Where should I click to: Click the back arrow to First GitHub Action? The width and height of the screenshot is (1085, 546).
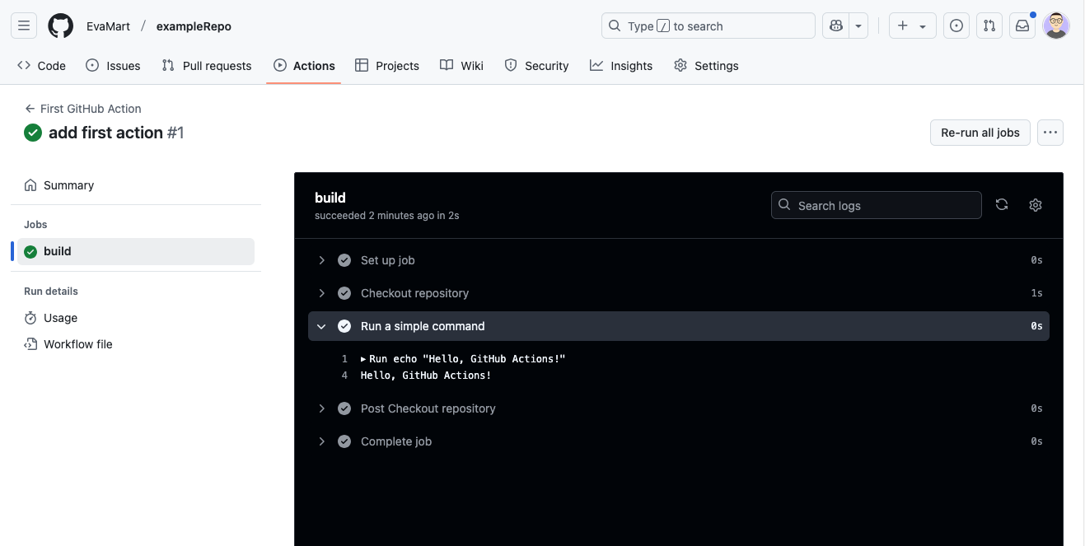(29, 108)
